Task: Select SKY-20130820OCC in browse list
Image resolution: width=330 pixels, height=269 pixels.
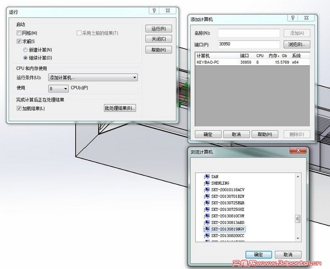Action: coord(228,235)
